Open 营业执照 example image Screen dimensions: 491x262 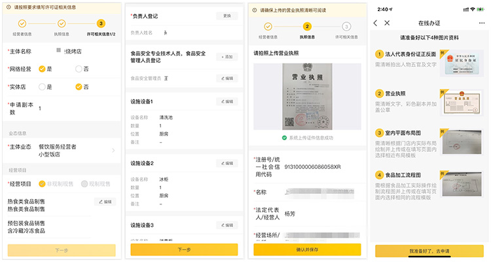462,102
